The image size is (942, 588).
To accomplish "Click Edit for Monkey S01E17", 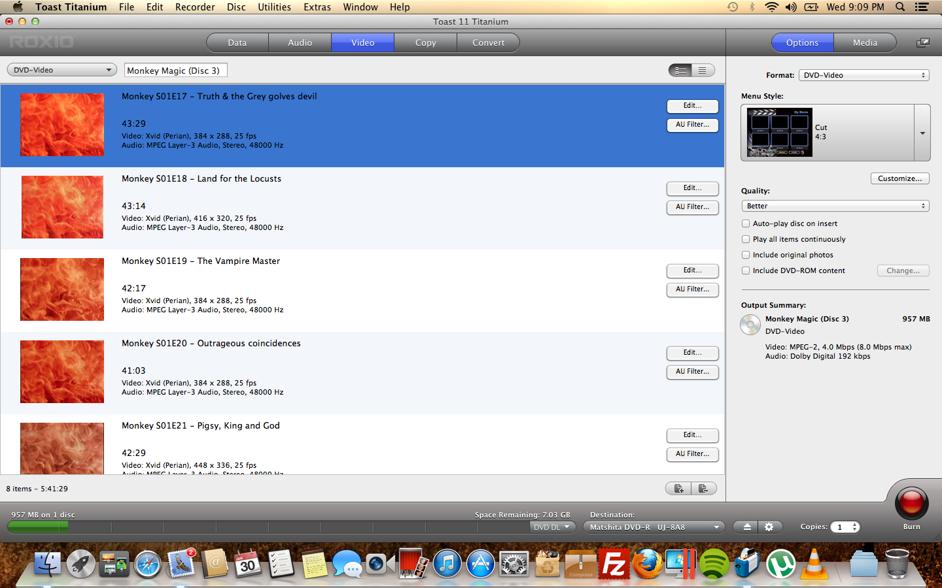I will (x=692, y=106).
